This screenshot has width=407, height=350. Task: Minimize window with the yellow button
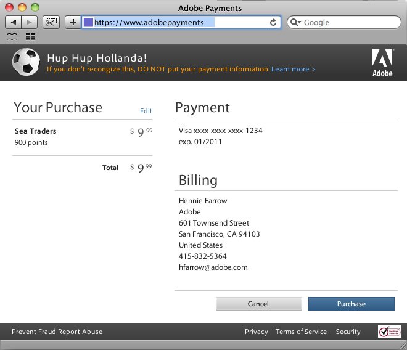(x=22, y=7)
